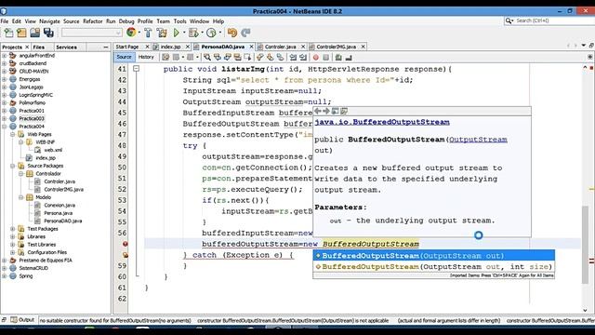
Task: Expand the Test Packages node
Action: pos(12,229)
